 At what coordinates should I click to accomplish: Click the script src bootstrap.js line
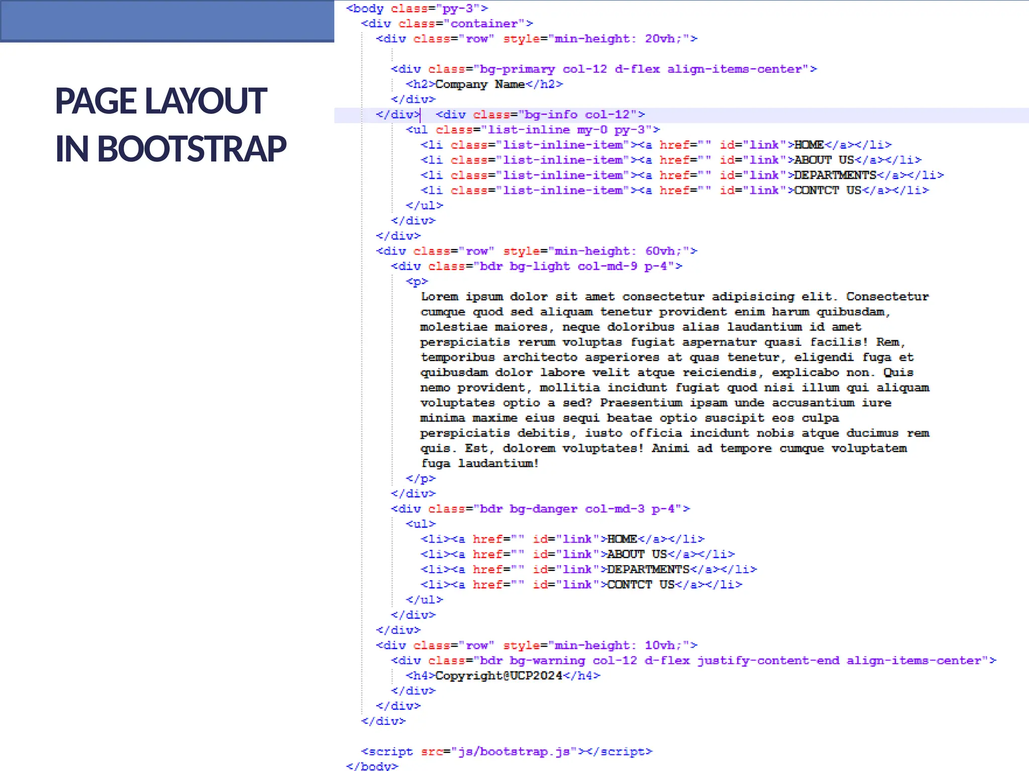click(506, 752)
